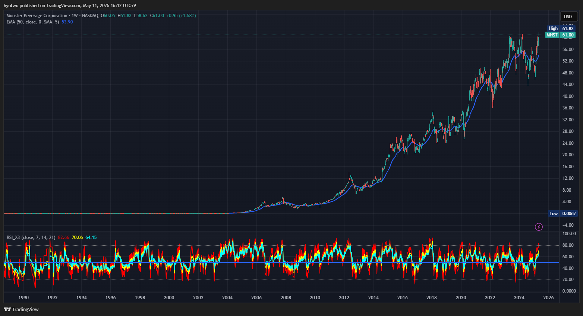Select the yellow RSI value 70.06
The width and height of the screenshot is (583, 316).
click(77, 237)
